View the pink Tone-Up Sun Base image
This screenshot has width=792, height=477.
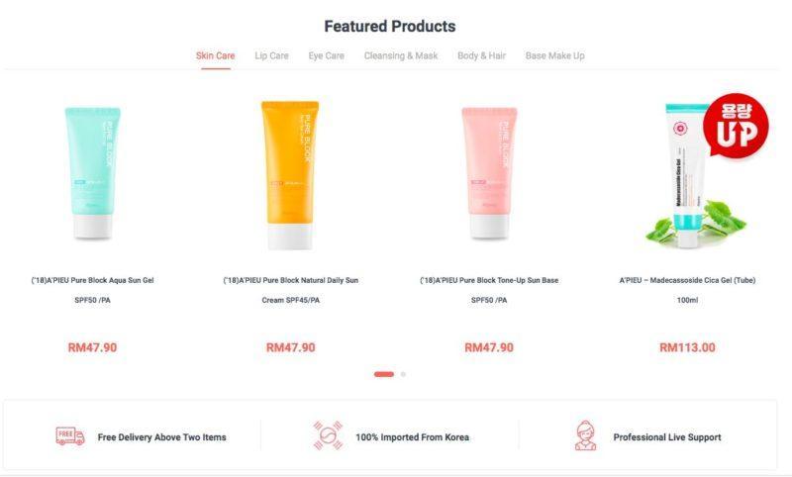(x=489, y=172)
